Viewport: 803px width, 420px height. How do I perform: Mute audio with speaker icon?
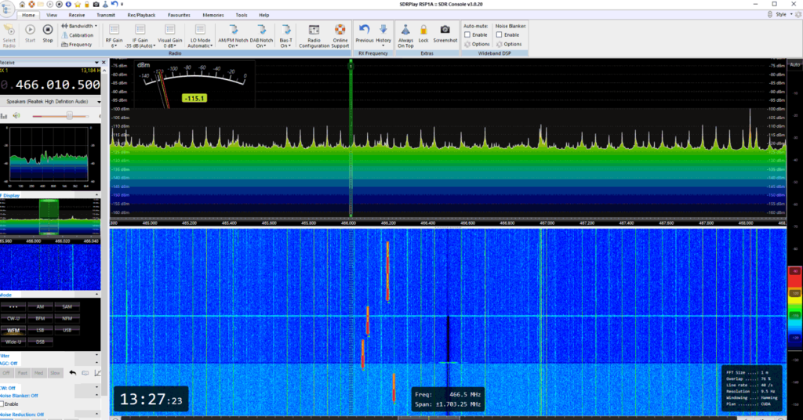tap(16, 116)
